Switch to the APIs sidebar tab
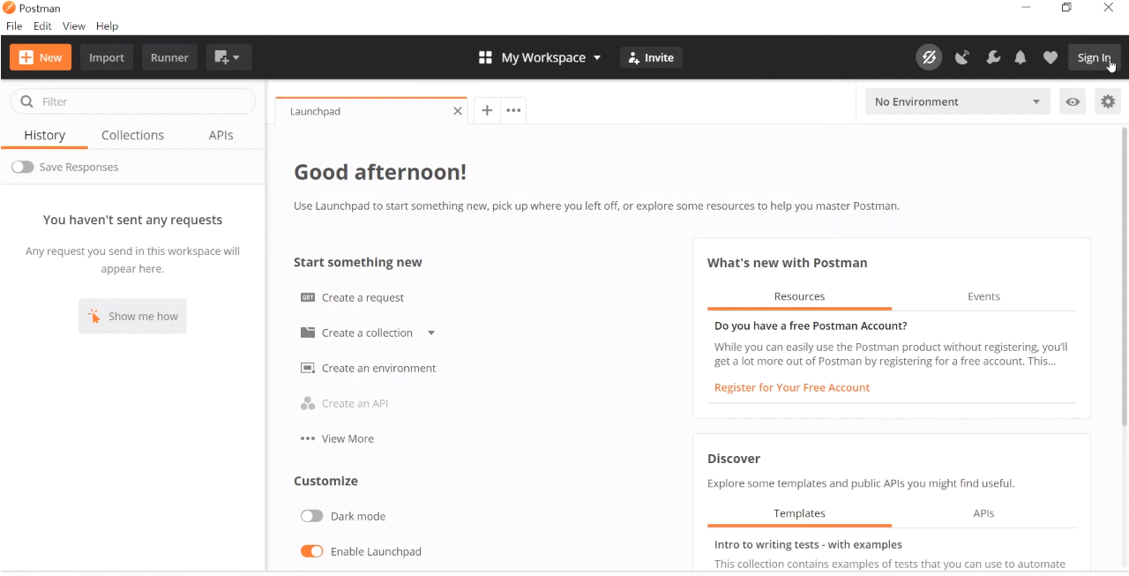Viewport: 1129px width, 576px height. coord(221,135)
